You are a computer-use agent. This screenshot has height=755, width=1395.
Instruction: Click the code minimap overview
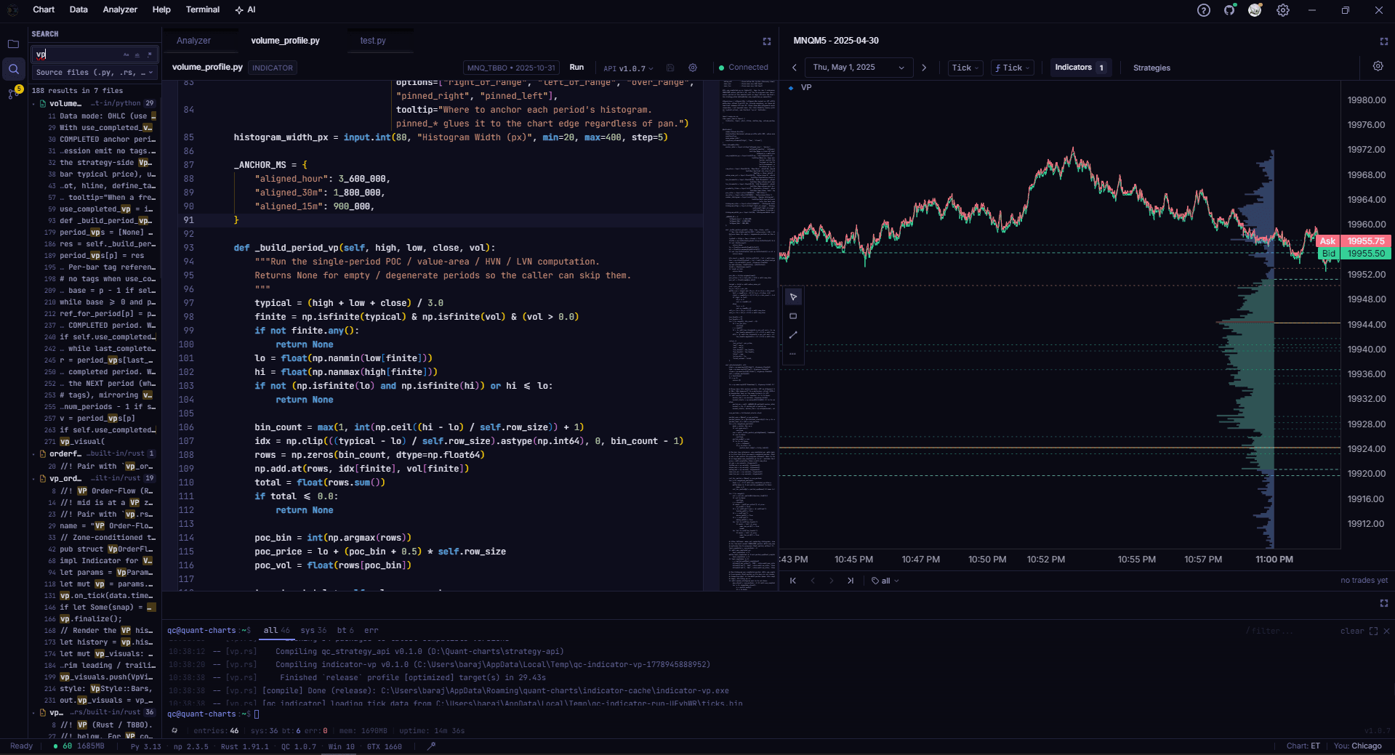[x=749, y=334]
